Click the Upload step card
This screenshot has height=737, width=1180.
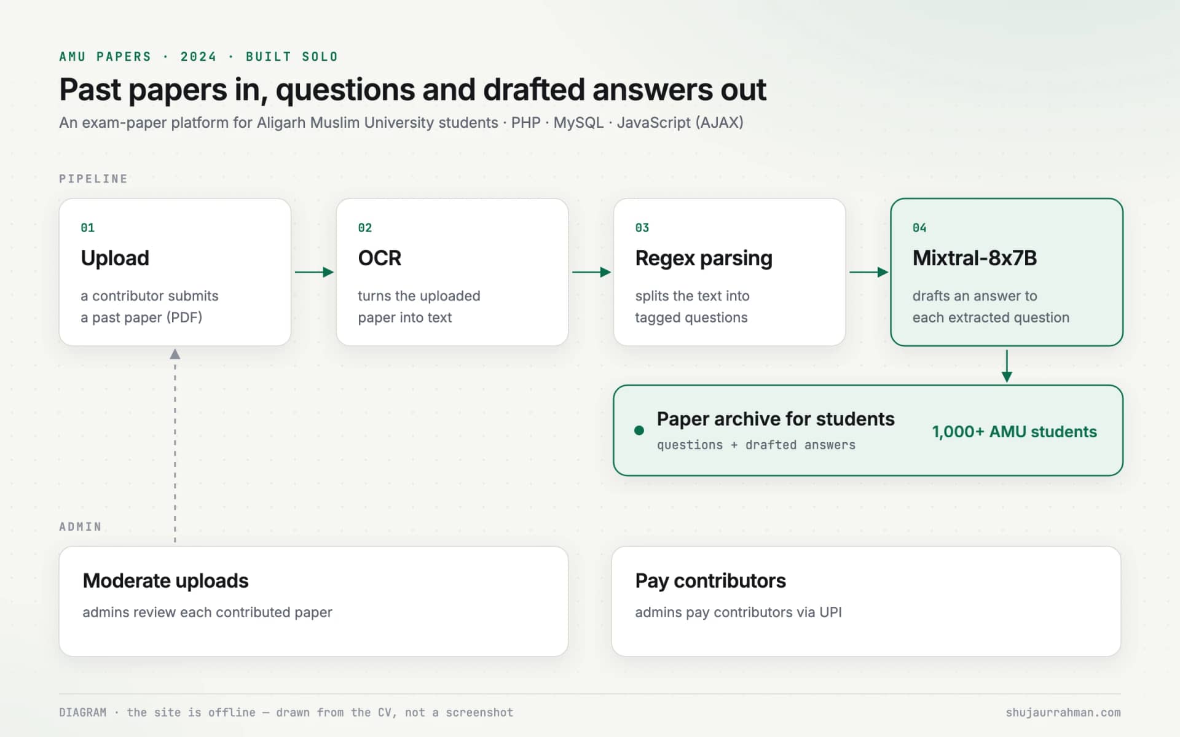(x=175, y=272)
